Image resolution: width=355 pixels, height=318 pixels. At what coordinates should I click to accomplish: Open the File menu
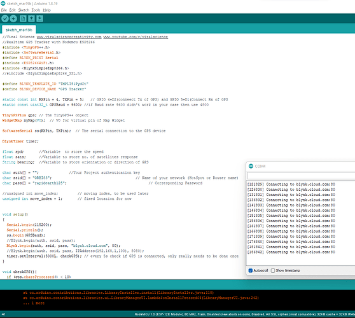coord(4,10)
